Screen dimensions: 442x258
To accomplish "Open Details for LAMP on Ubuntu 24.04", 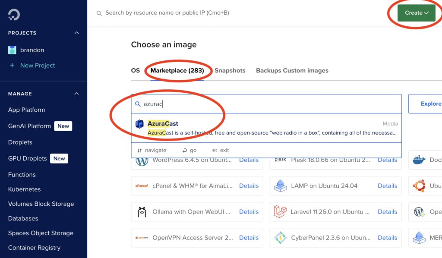I will (387, 186).
